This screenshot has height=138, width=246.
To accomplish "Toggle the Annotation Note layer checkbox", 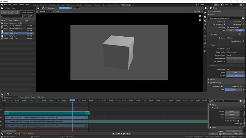I will point(71,8).
